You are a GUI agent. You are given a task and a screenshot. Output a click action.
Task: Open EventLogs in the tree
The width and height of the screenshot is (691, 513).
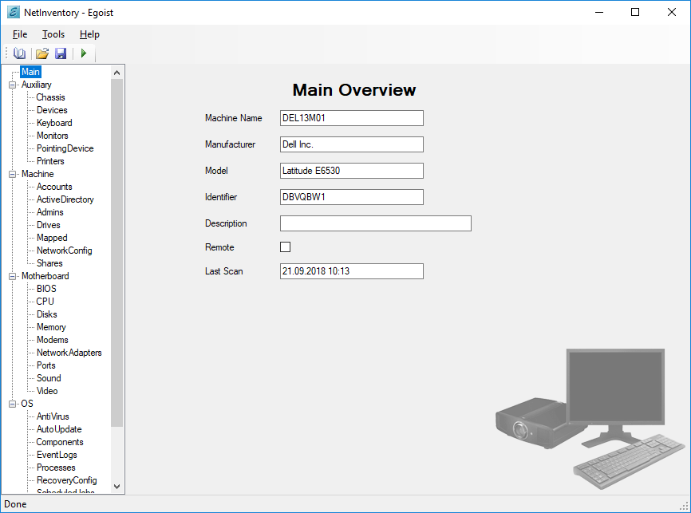coord(57,456)
